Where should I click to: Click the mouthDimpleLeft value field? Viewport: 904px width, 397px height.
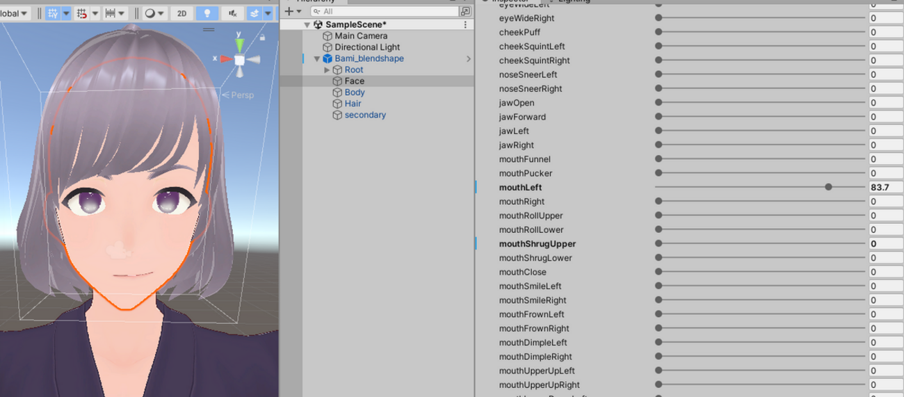pyautogui.click(x=886, y=342)
